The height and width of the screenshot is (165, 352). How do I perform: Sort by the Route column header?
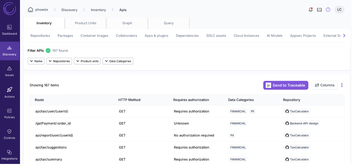coord(39,100)
